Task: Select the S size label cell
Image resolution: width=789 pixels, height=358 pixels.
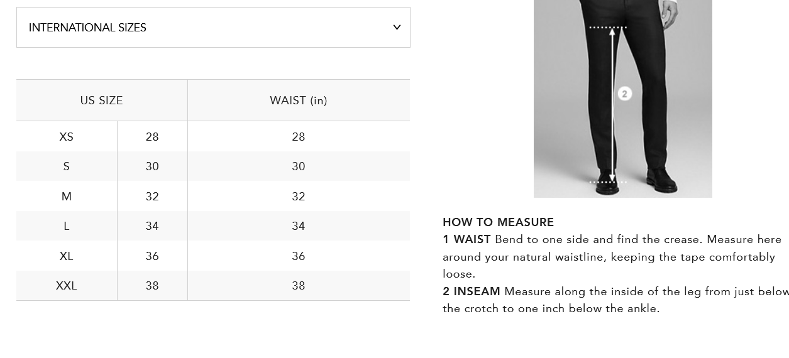Action: pos(66,166)
